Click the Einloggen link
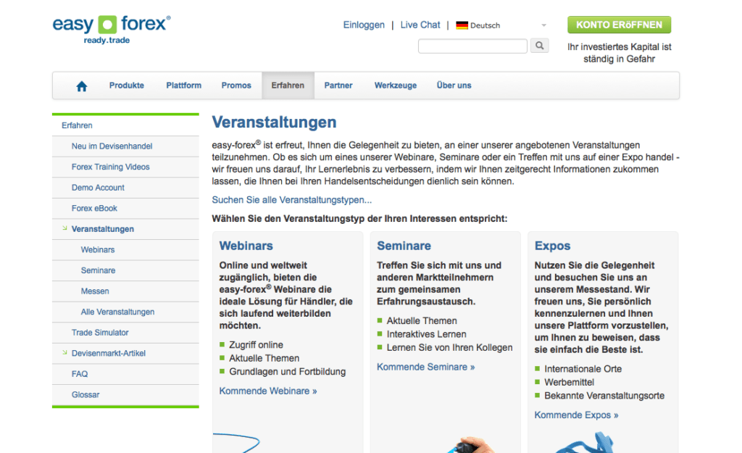The image size is (742, 453). click(364, 25)
